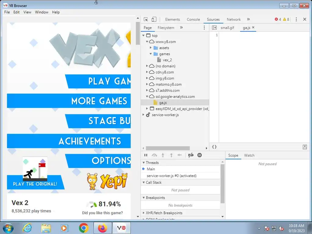Switch to the small.gif editor tab
The height and width of the screenshot is (234, 312).
(x=227, y=28)
